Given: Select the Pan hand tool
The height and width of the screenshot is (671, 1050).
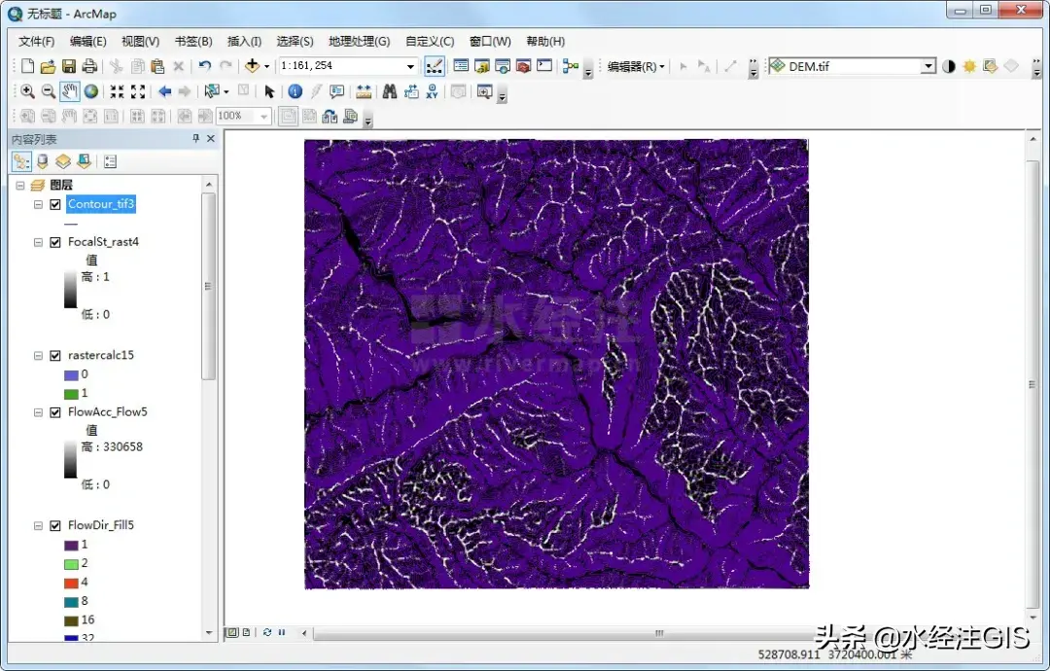Looking at the screenshot, I should point(69,91).
